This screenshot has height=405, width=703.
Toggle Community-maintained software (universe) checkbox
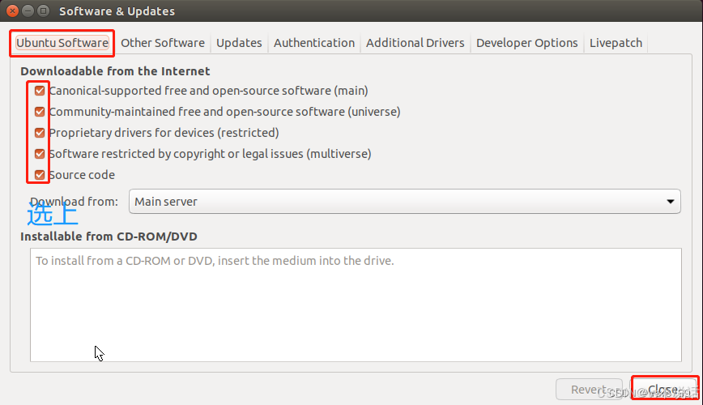40,112
